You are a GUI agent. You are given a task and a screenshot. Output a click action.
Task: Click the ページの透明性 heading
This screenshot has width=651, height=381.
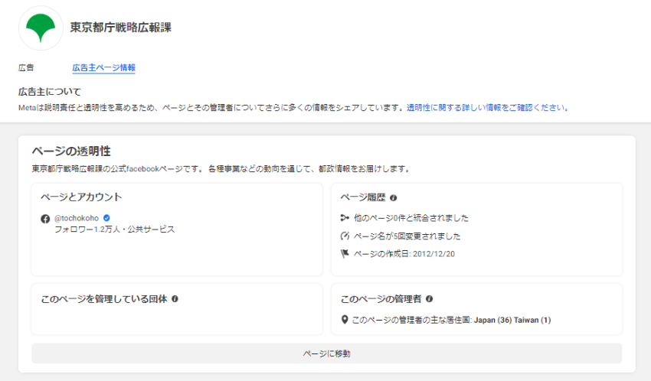pos(71,151)
